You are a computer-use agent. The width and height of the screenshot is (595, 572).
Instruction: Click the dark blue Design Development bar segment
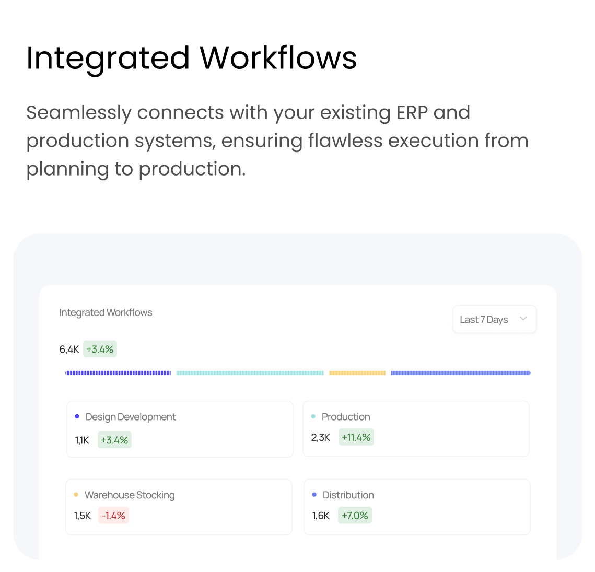coord(118,373)
